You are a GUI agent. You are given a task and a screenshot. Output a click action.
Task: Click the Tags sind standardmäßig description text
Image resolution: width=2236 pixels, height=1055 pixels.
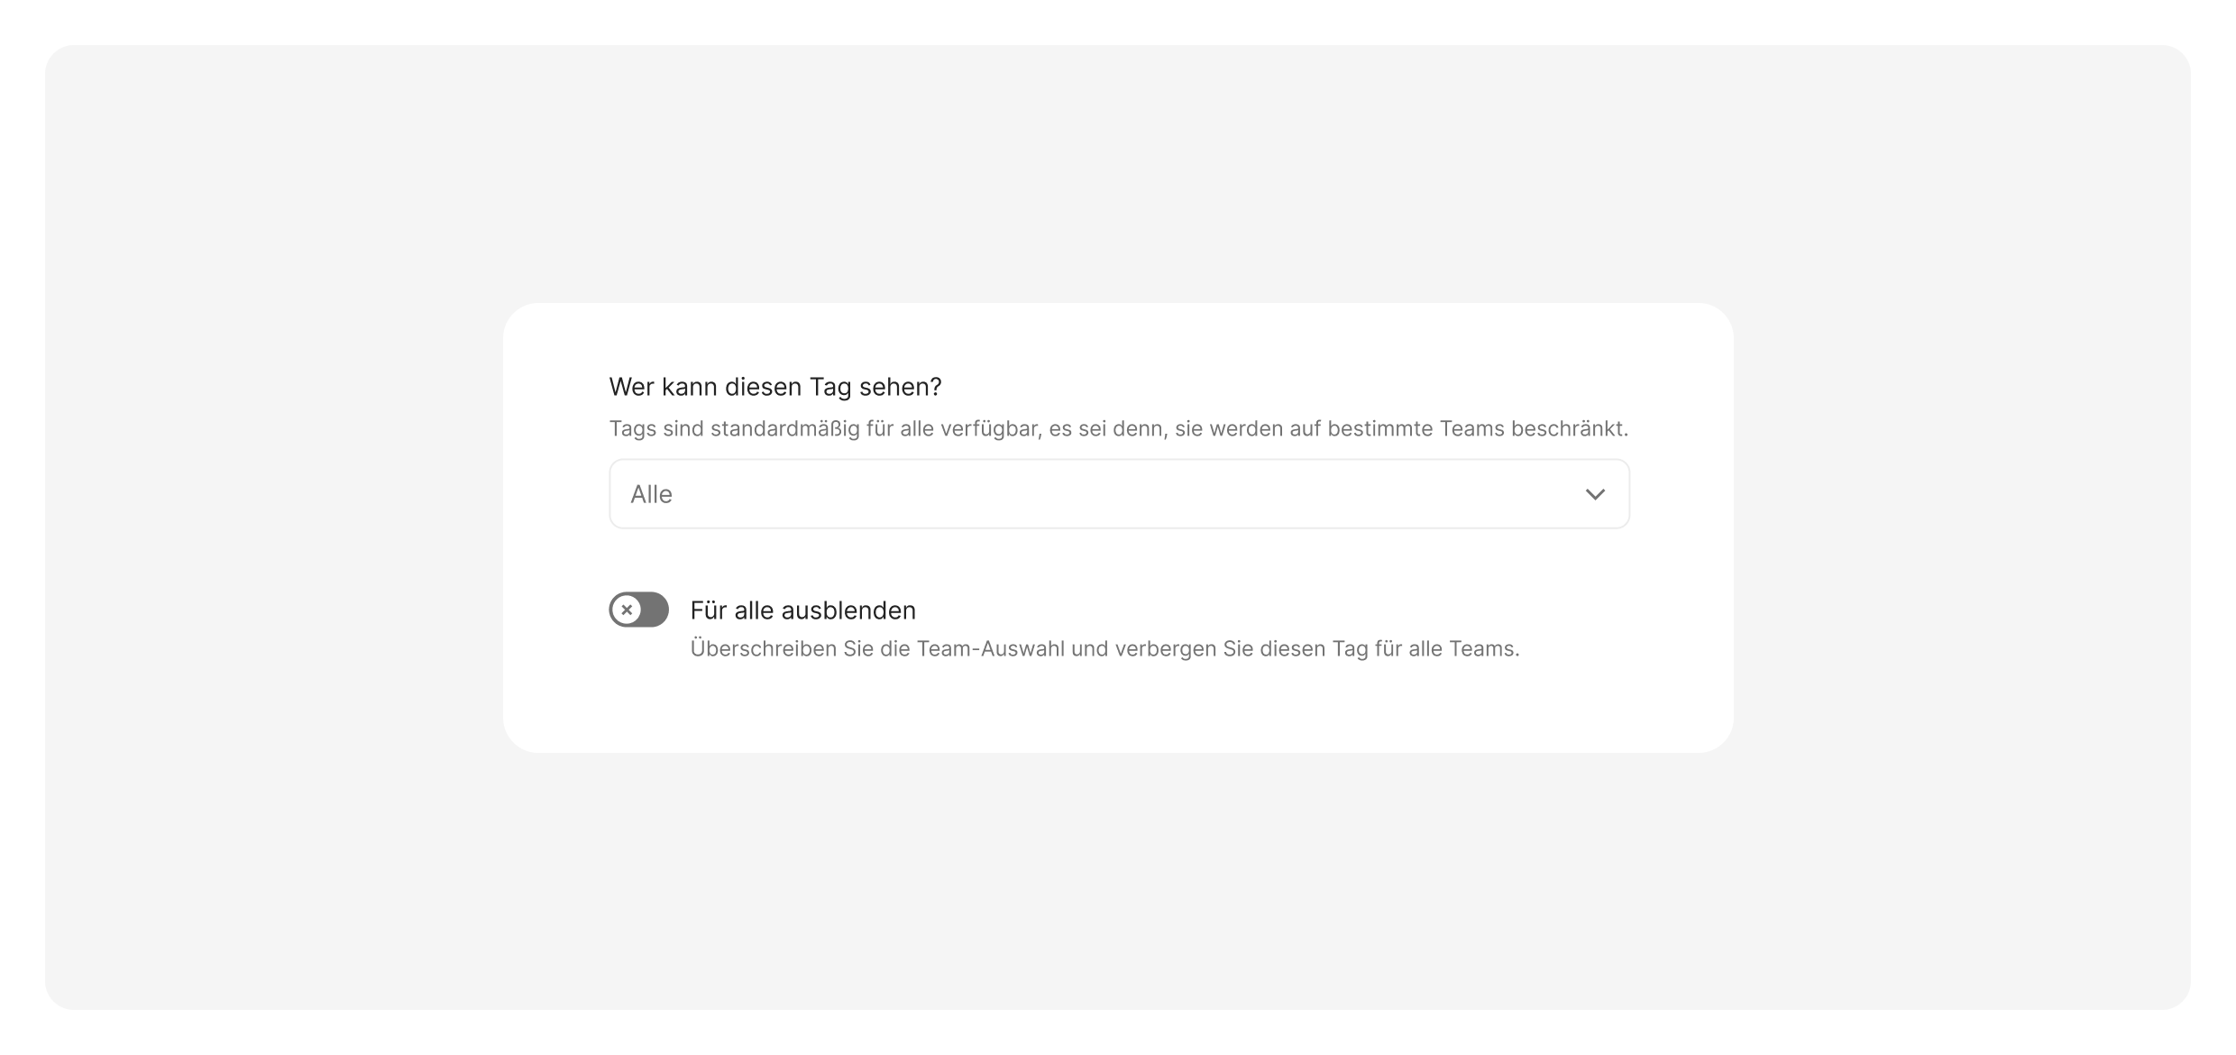pos(1118,429)
